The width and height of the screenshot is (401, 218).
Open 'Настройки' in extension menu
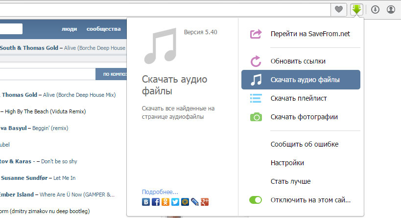pos(287,163)
